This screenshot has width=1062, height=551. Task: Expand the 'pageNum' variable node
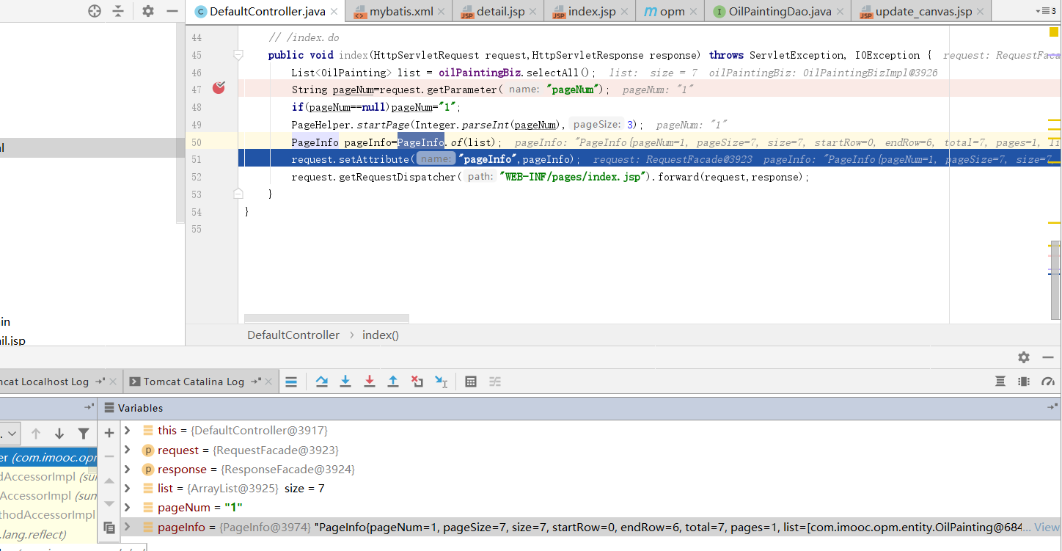pos(128,507)
